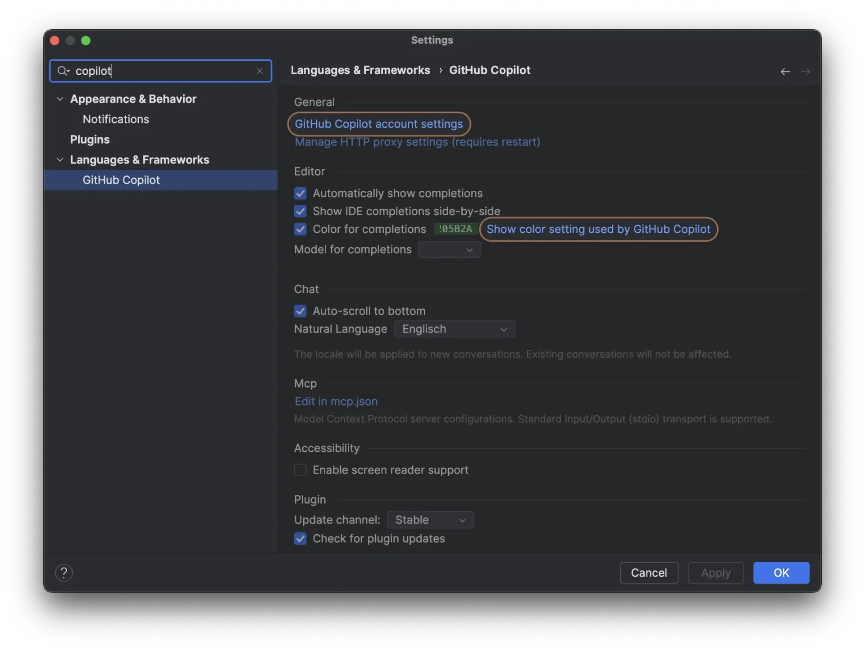Image resolution: width=865 pixels, height=650 pixels.
Task: Go forward with the right arrow icon
Action: point(806,72)
